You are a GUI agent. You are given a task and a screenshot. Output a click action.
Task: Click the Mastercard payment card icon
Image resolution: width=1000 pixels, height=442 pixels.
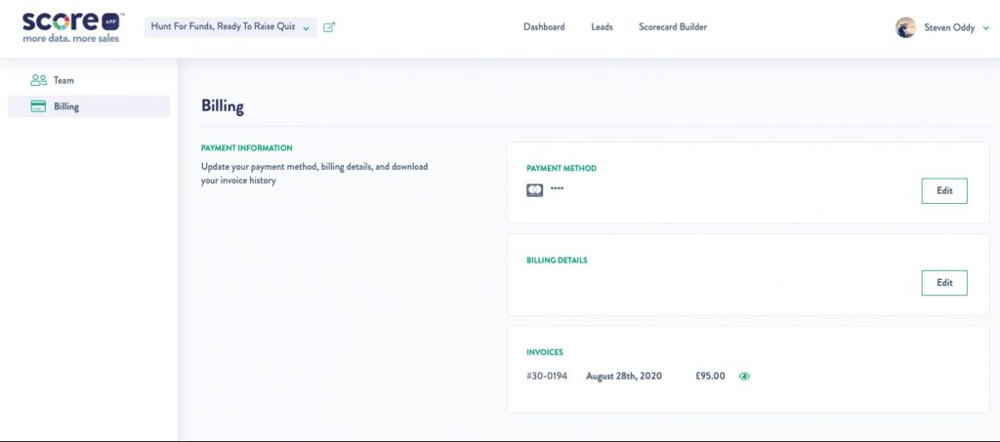pos(534,190)
